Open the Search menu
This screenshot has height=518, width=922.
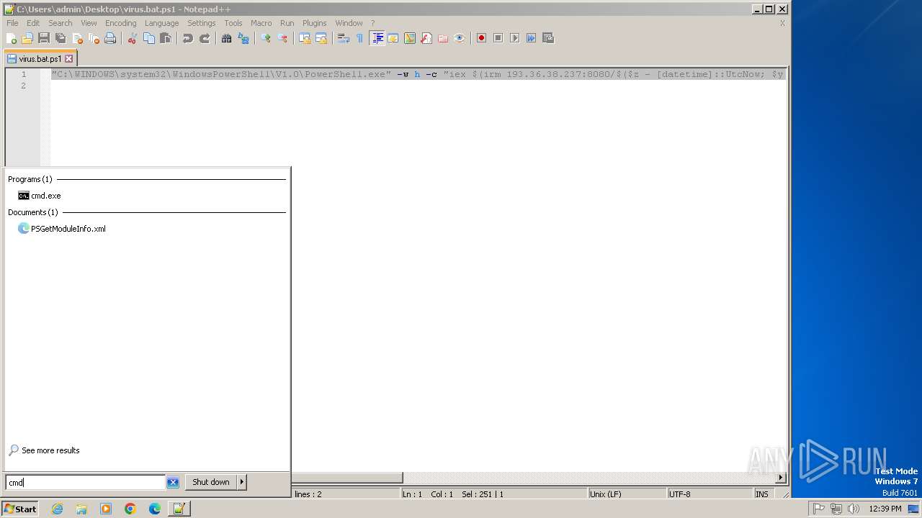(61, 23)
